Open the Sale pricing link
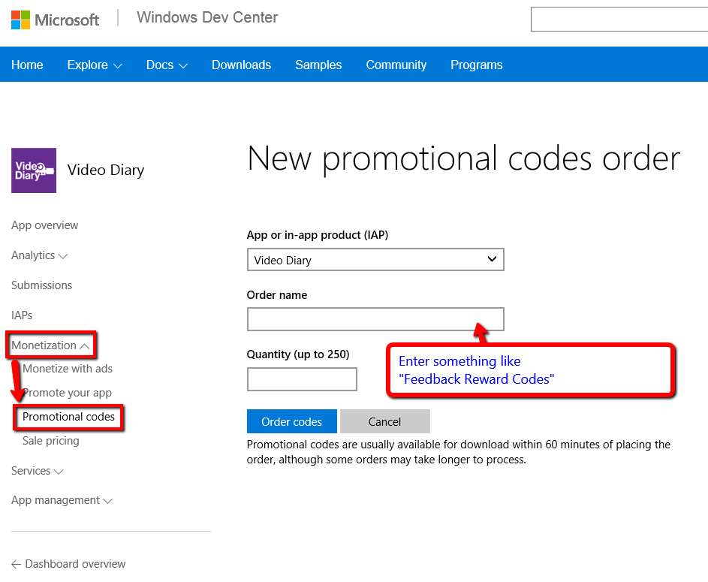The height and width of the screenshot is (582, 708). [50, 441]
